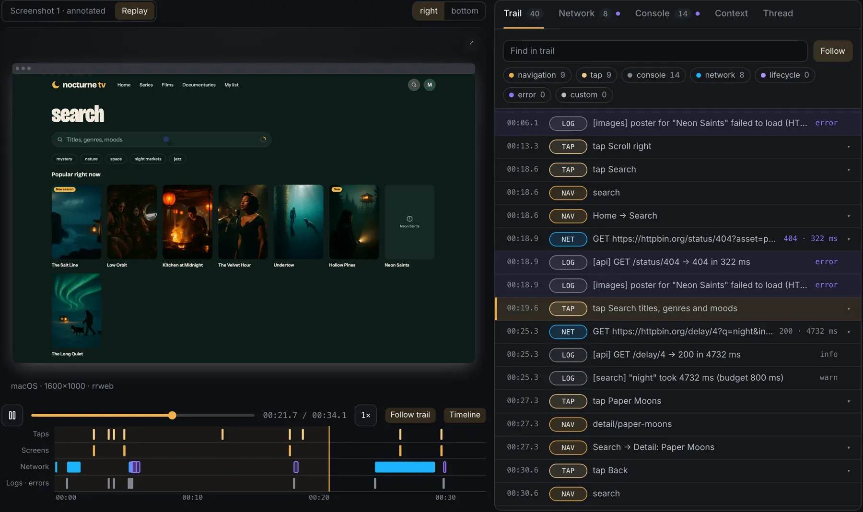Pause the replay with the pause button
The height and width of the screenshot is (512, 863).
(12, 415)
